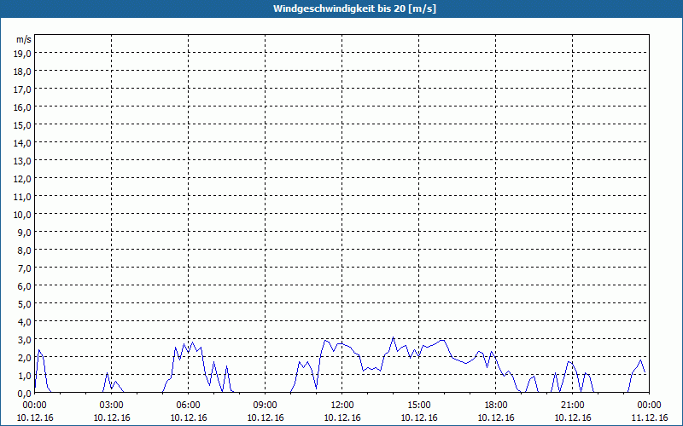Click the 11.12.16 date label
The width and height of the screenshot is (683, 426).
click(649, 417)
